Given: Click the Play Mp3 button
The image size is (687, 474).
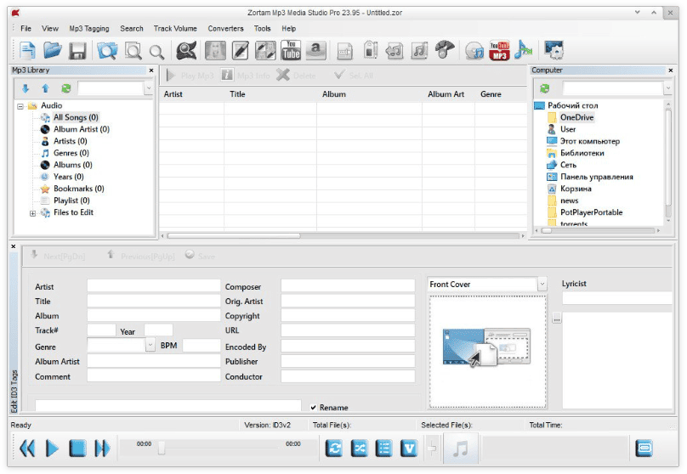Looking at the screenshot, I should tap(190, 76).
